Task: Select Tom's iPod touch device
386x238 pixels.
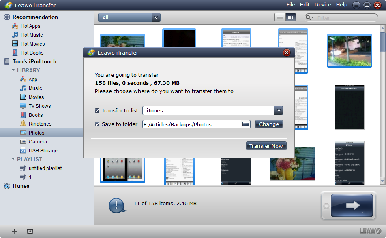Action: [34, 61]
